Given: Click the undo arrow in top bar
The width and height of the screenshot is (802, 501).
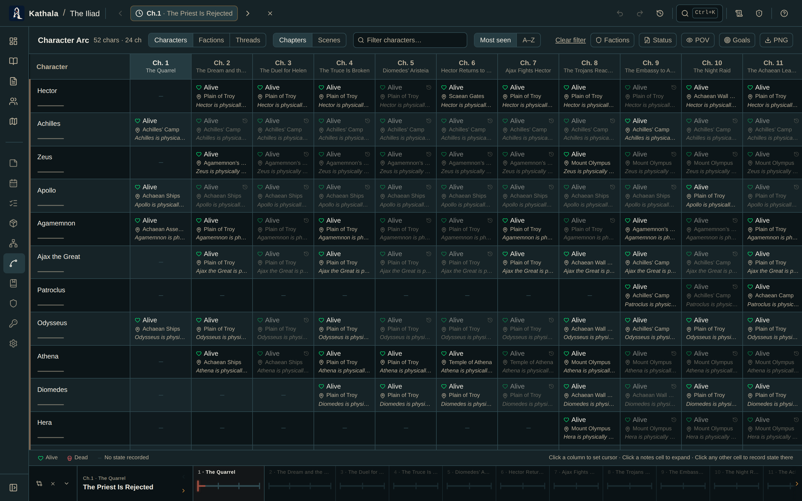Looking at the screenshot, I should [620, 13].
